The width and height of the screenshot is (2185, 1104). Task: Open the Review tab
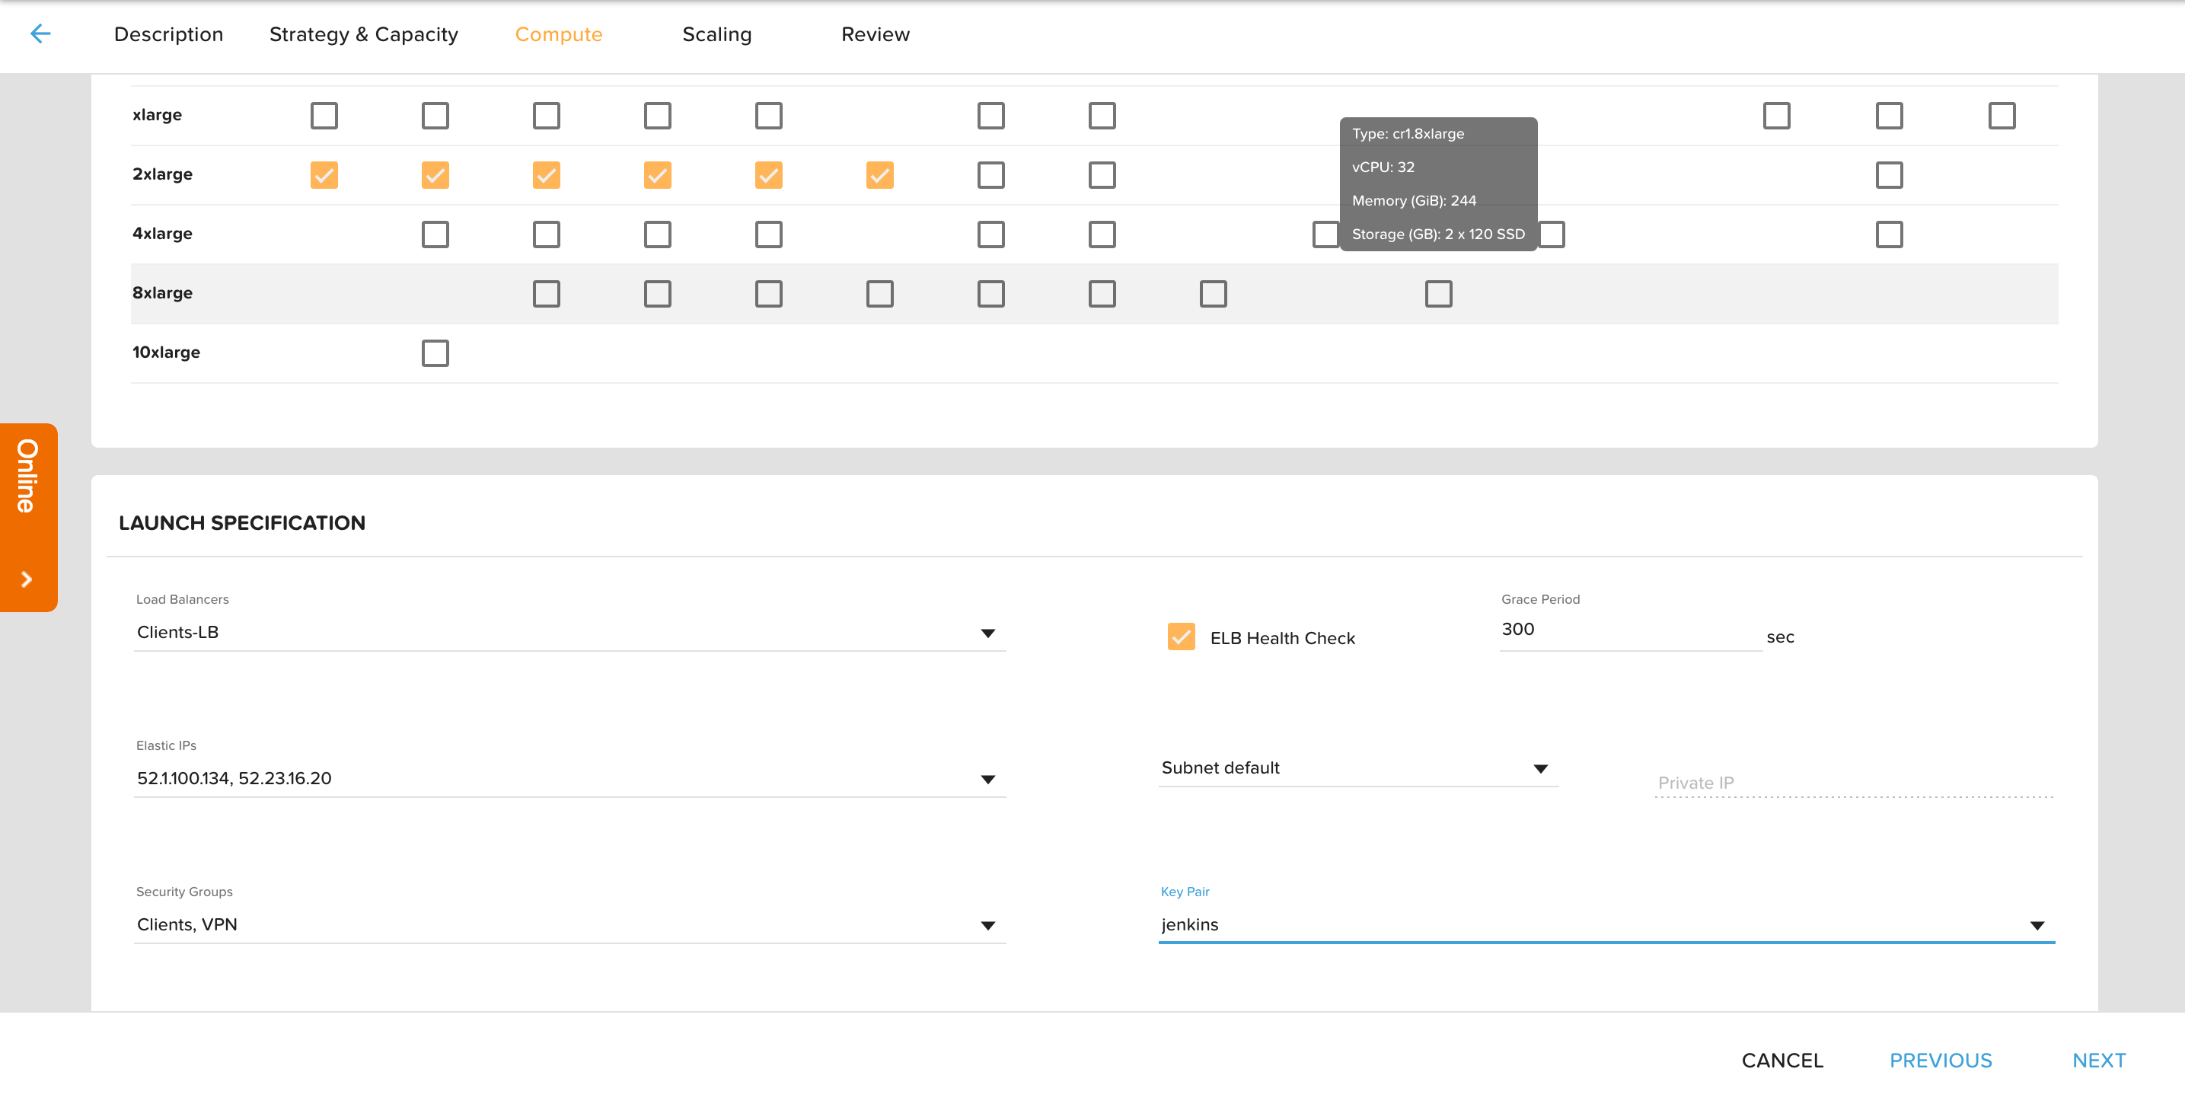(x=876, y=35)
